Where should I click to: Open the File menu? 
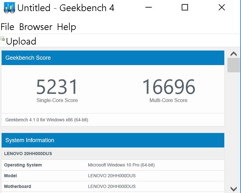(x=8, y=27)
